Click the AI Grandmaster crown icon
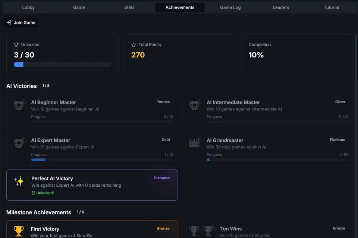The height and width of the screenshot is (238, 358). (195, 142)
